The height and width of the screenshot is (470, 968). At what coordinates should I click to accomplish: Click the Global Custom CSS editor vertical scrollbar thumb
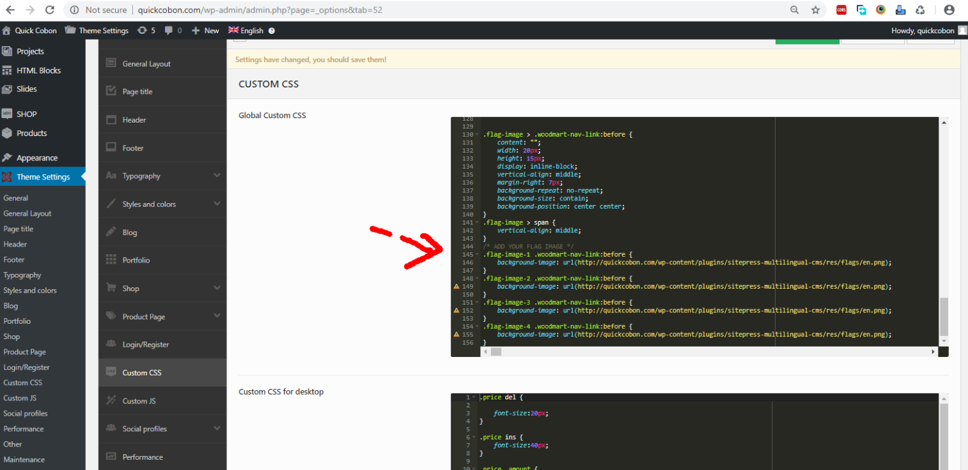coord(944,317)
